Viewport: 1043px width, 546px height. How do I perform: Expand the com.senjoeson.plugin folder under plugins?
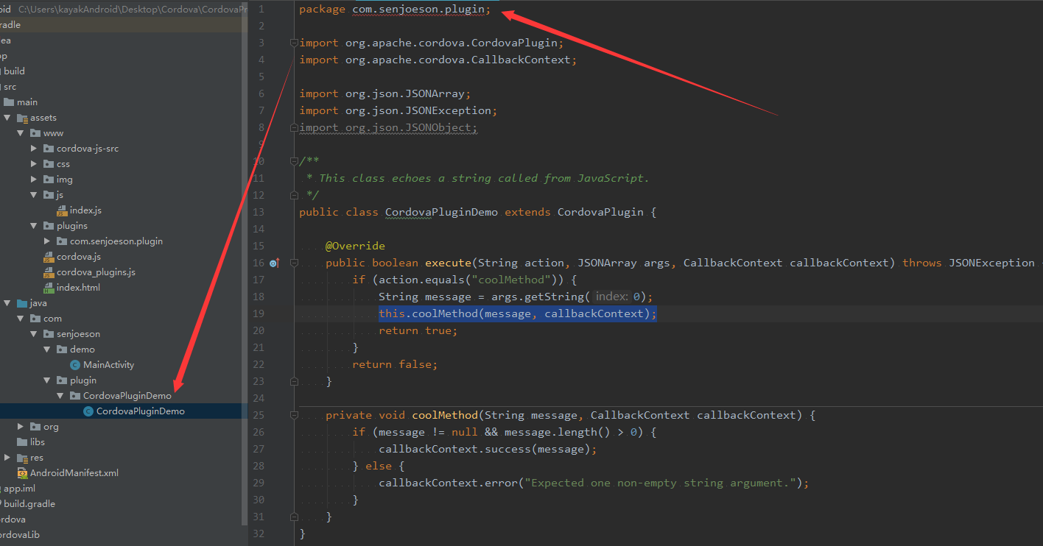(47, 241)
